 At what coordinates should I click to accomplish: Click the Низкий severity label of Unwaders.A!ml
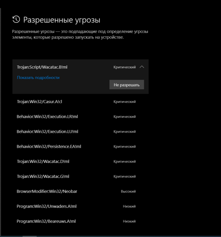tap(129, 206)
